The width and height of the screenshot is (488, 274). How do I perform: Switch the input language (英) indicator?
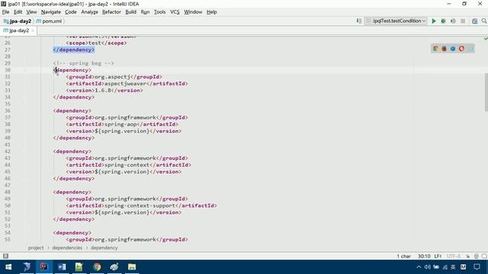point(453,267)
